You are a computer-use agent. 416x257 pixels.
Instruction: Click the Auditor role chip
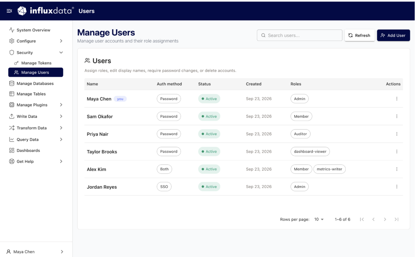[300, 134]
